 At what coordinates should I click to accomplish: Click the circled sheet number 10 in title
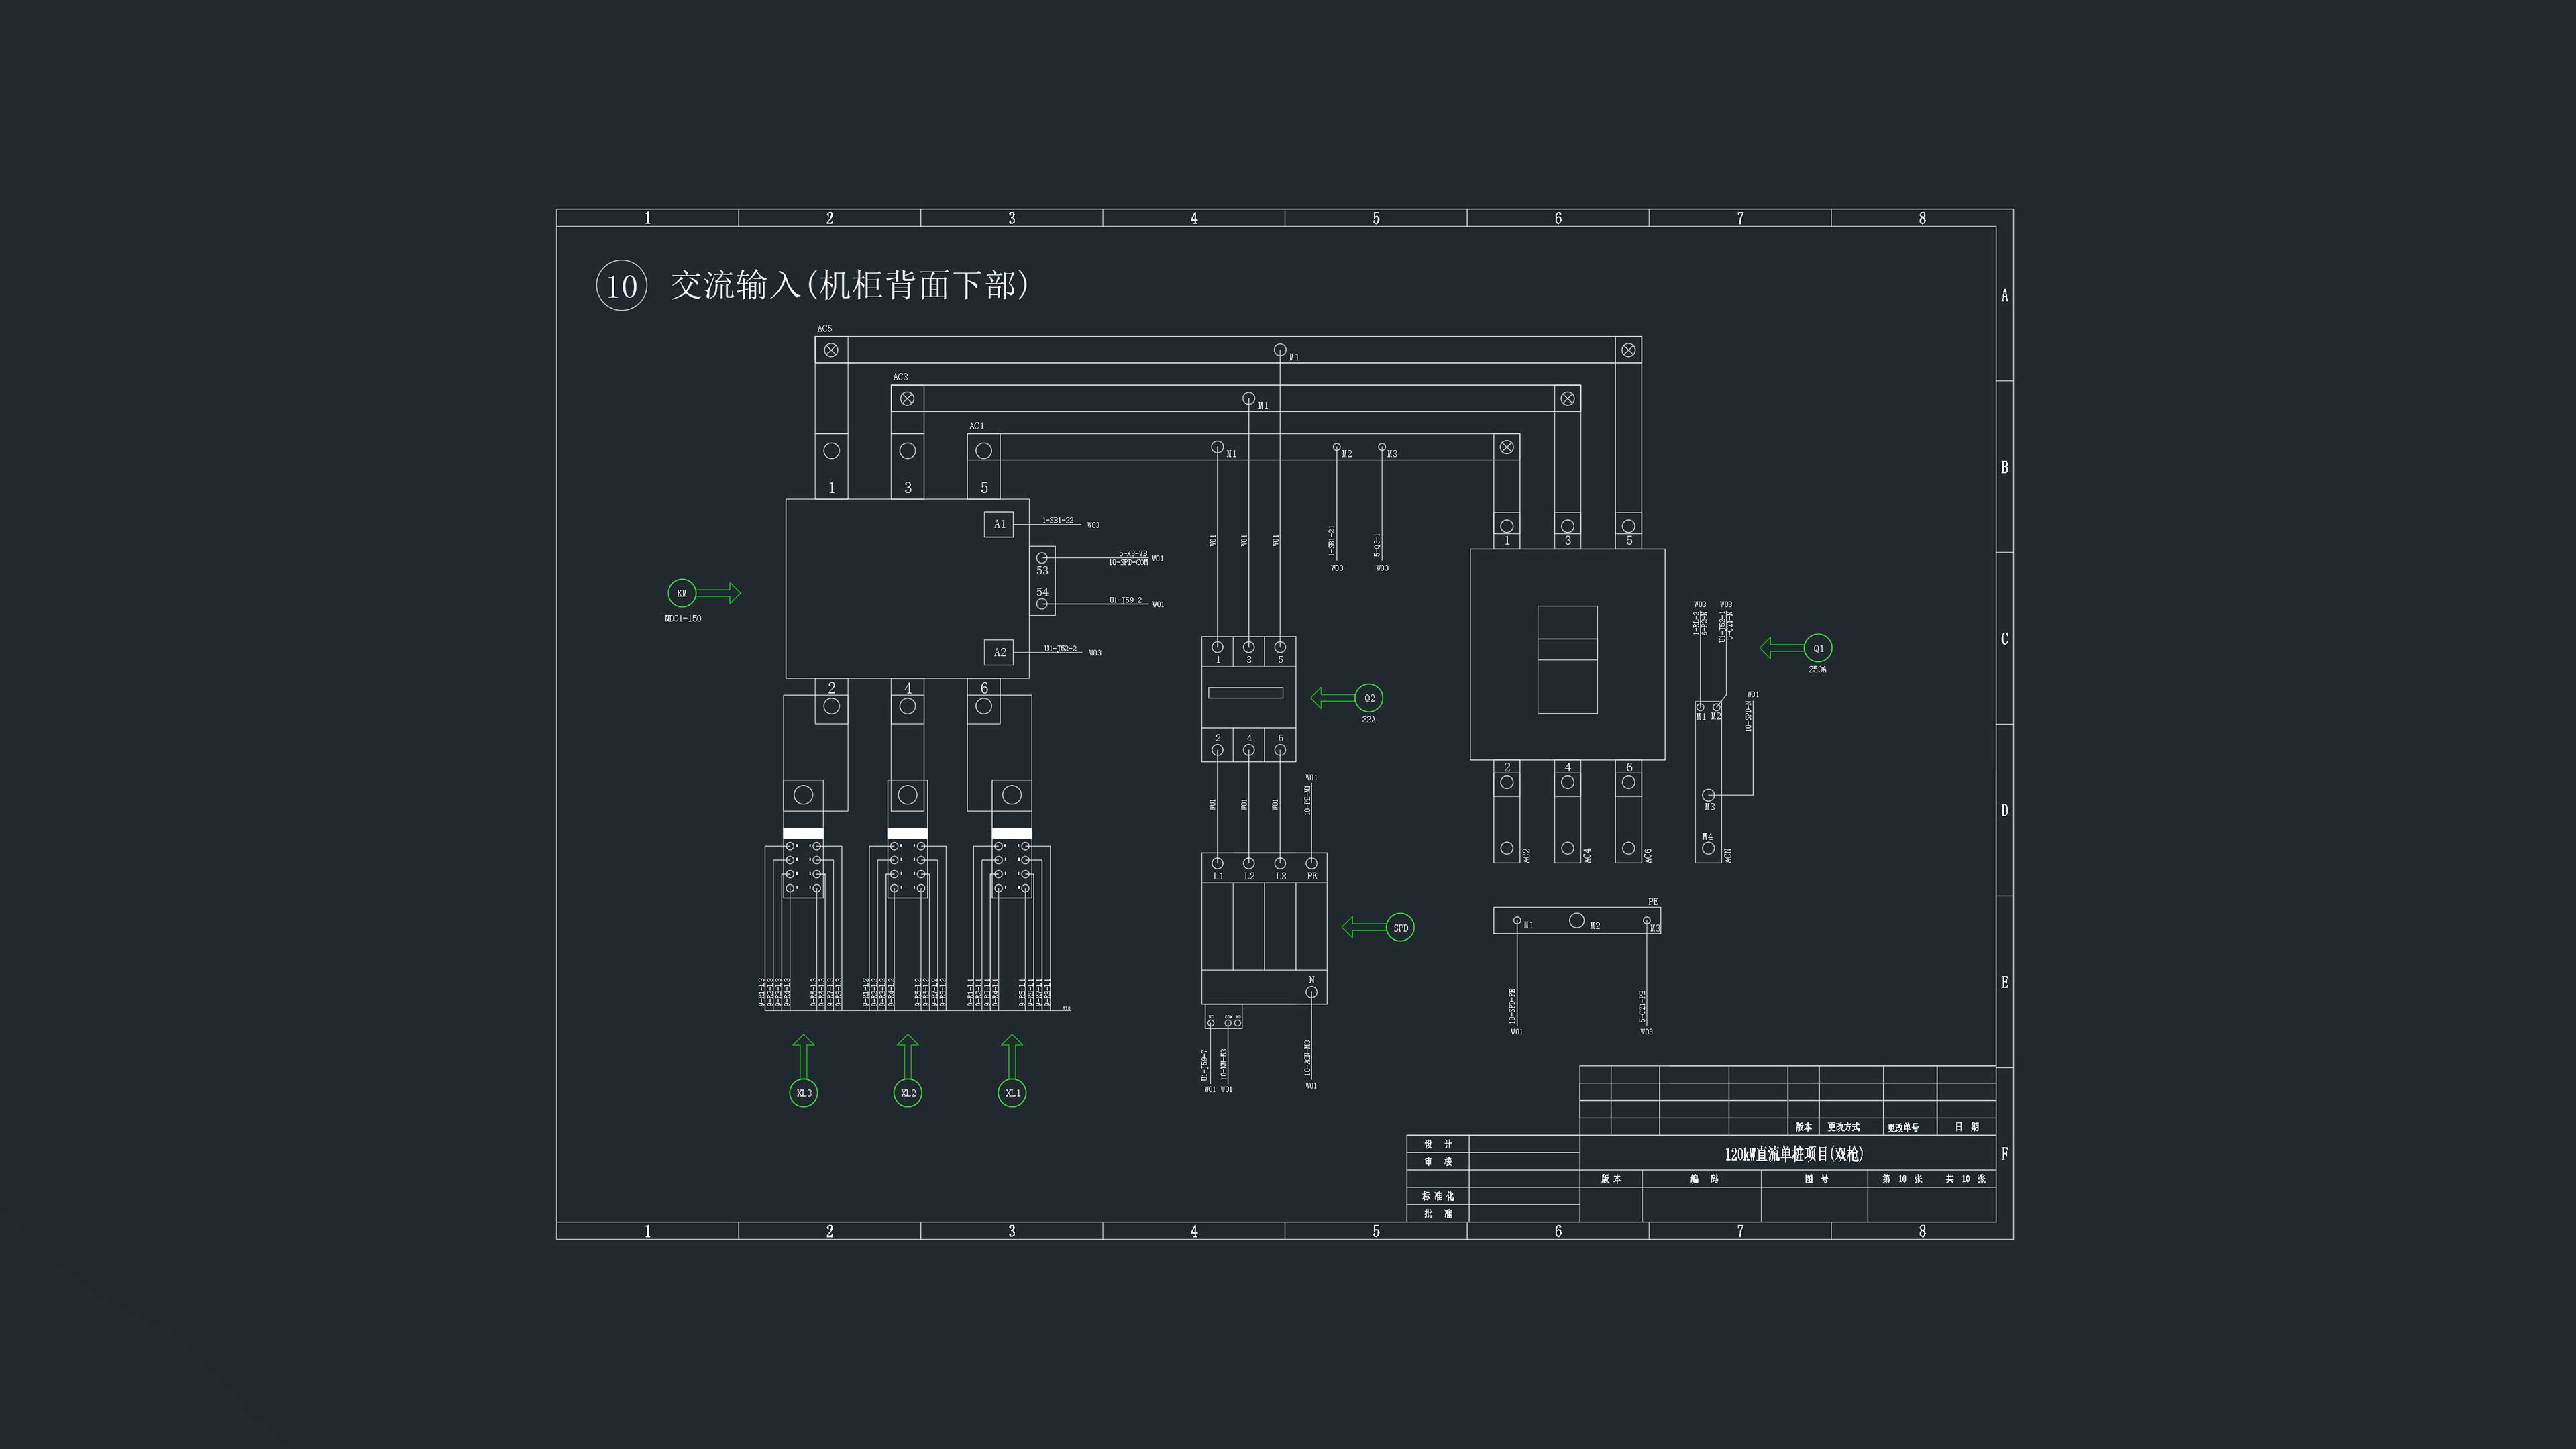[x=621, y=285]
